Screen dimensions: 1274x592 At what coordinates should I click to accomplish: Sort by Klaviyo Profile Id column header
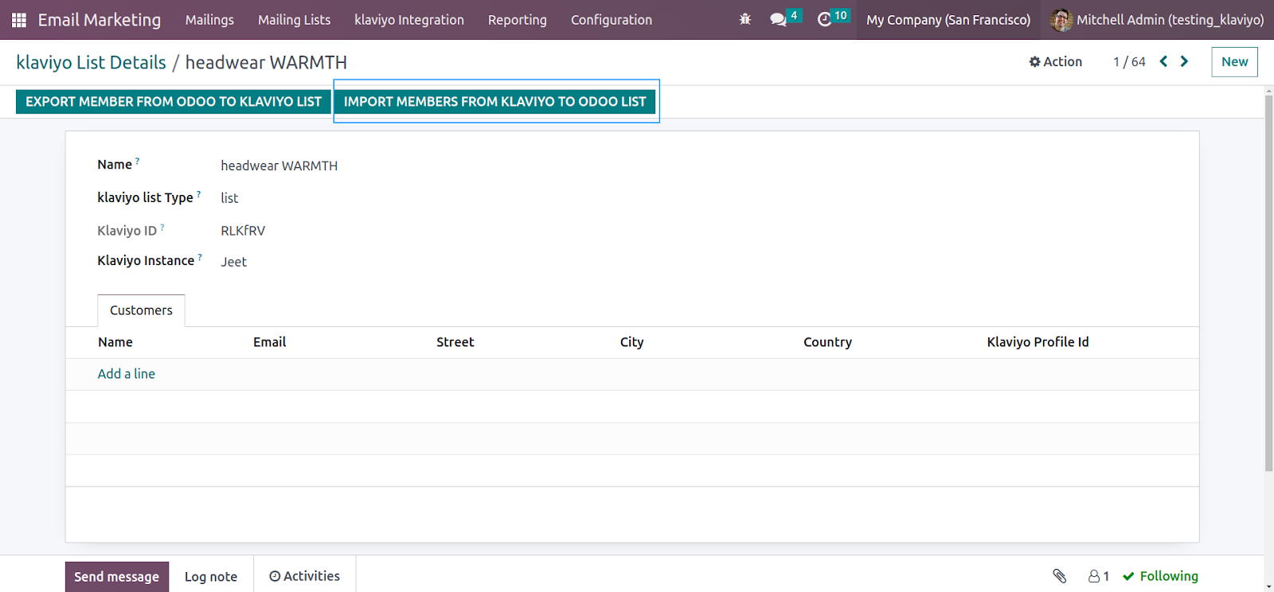1038,342
